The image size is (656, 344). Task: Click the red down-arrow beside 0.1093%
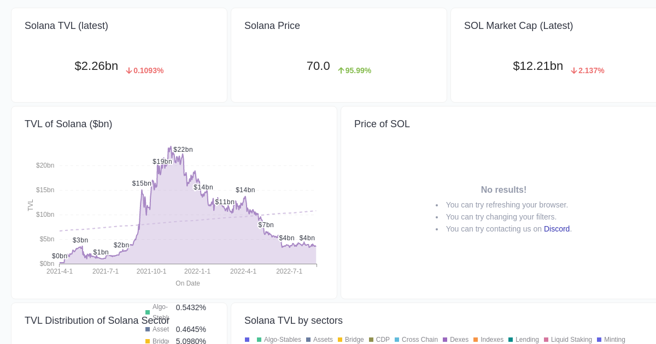pos(129,70)
